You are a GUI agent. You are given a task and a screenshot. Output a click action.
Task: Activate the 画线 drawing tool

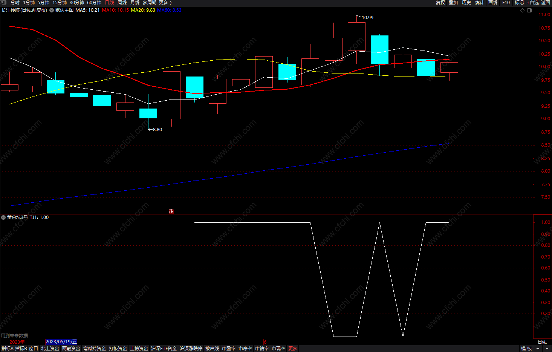pos(493,3)
